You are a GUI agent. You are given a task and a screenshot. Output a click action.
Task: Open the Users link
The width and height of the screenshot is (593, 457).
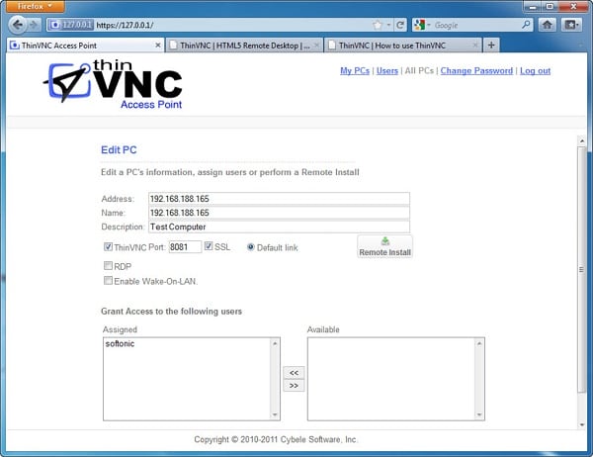387,71
